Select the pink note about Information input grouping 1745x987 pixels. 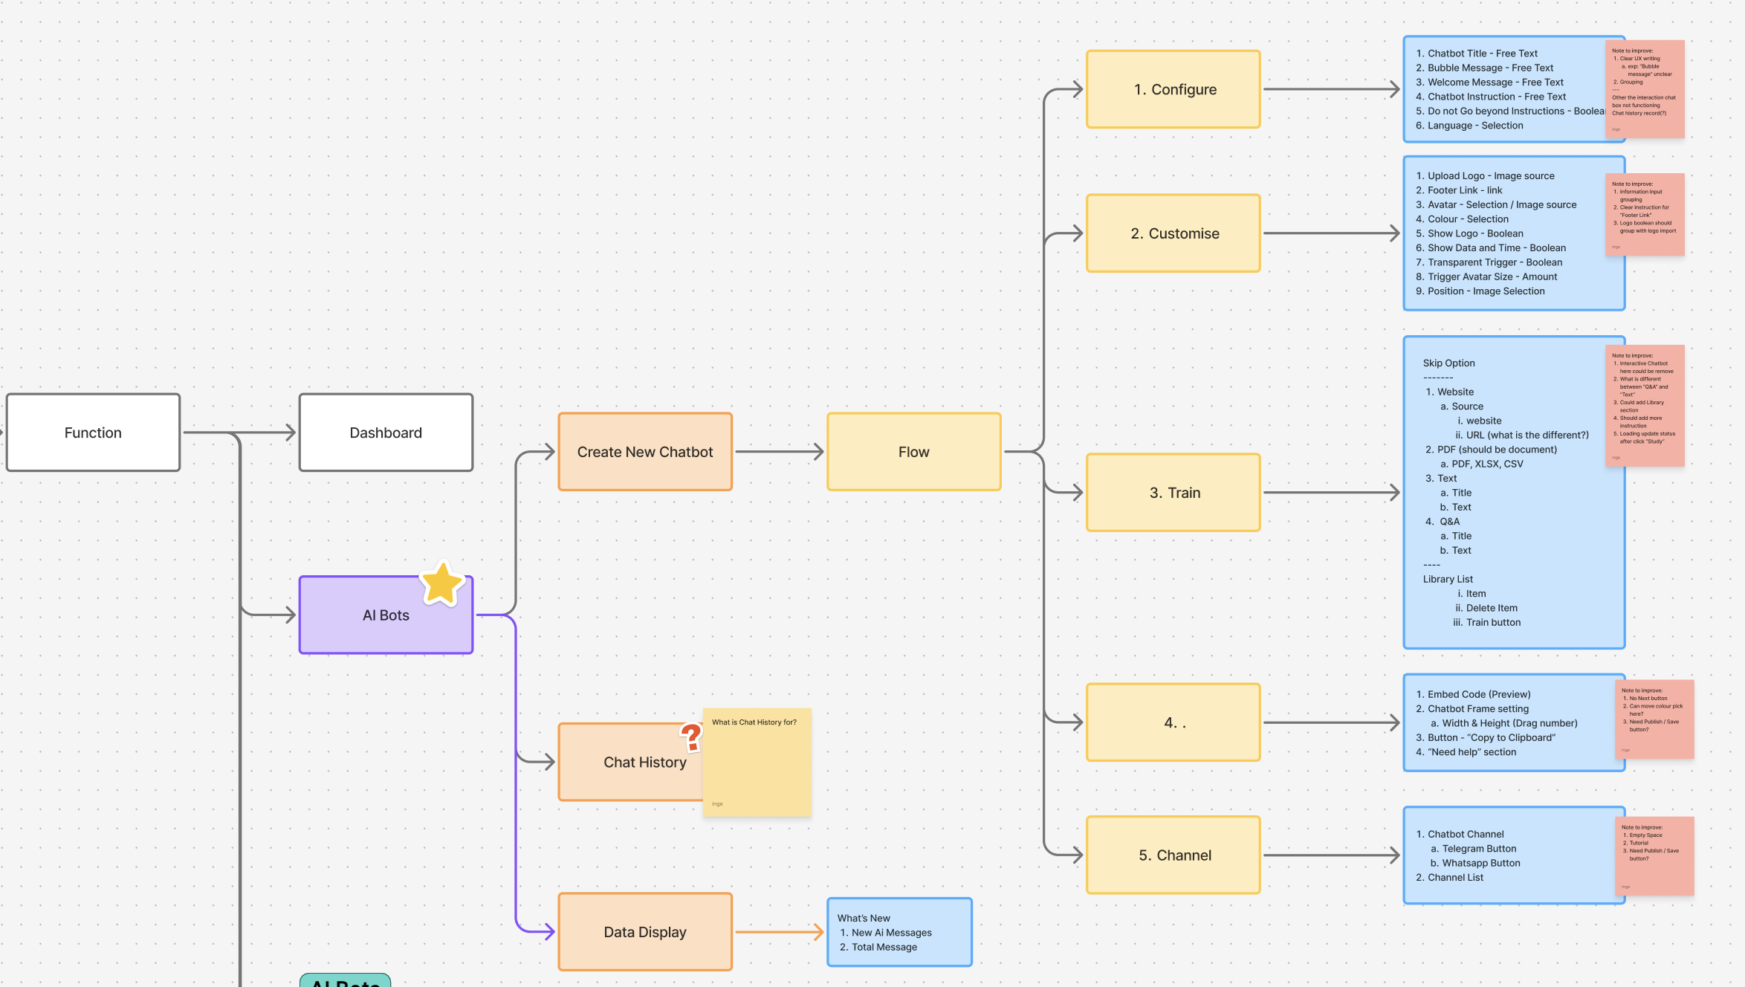[1645, 215]
